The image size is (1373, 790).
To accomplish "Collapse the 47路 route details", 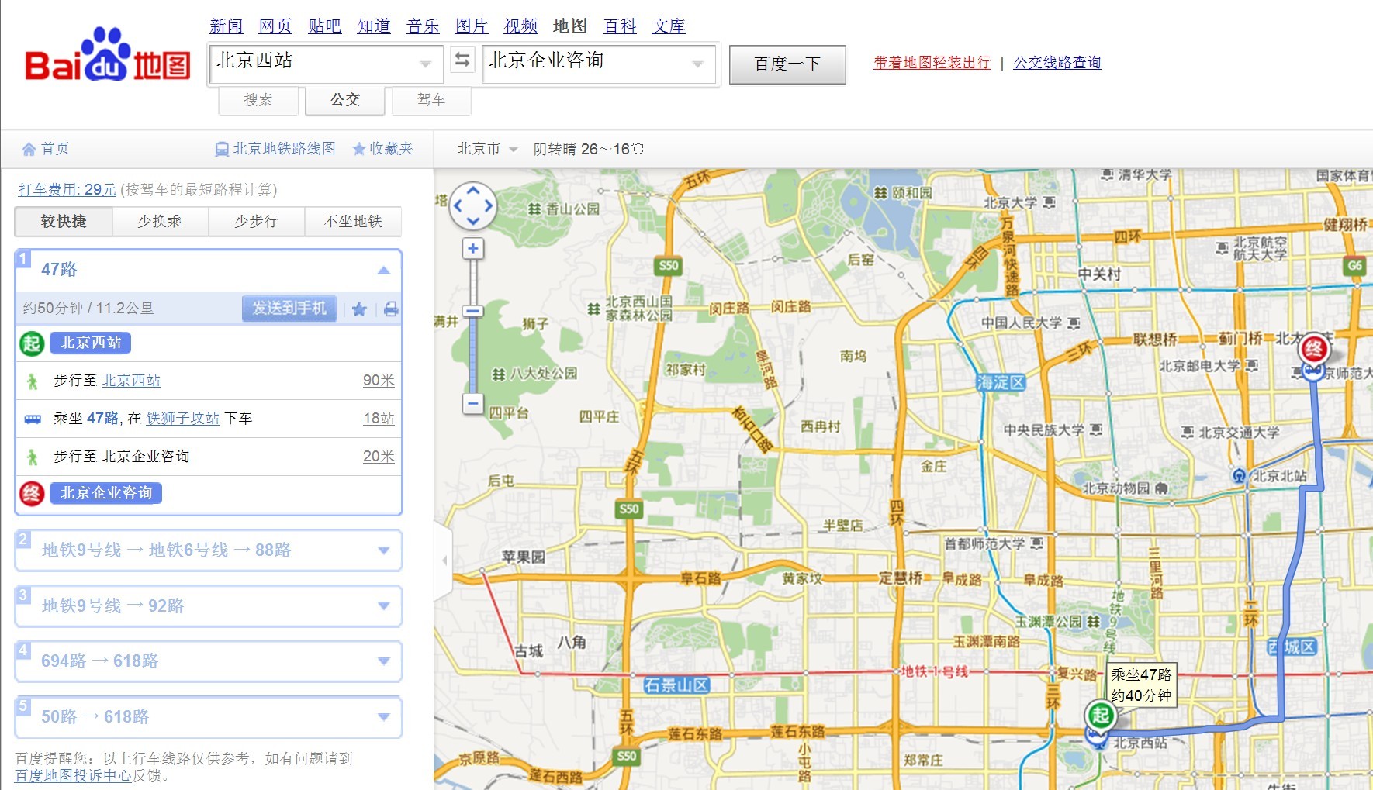I will coord(383,270).
